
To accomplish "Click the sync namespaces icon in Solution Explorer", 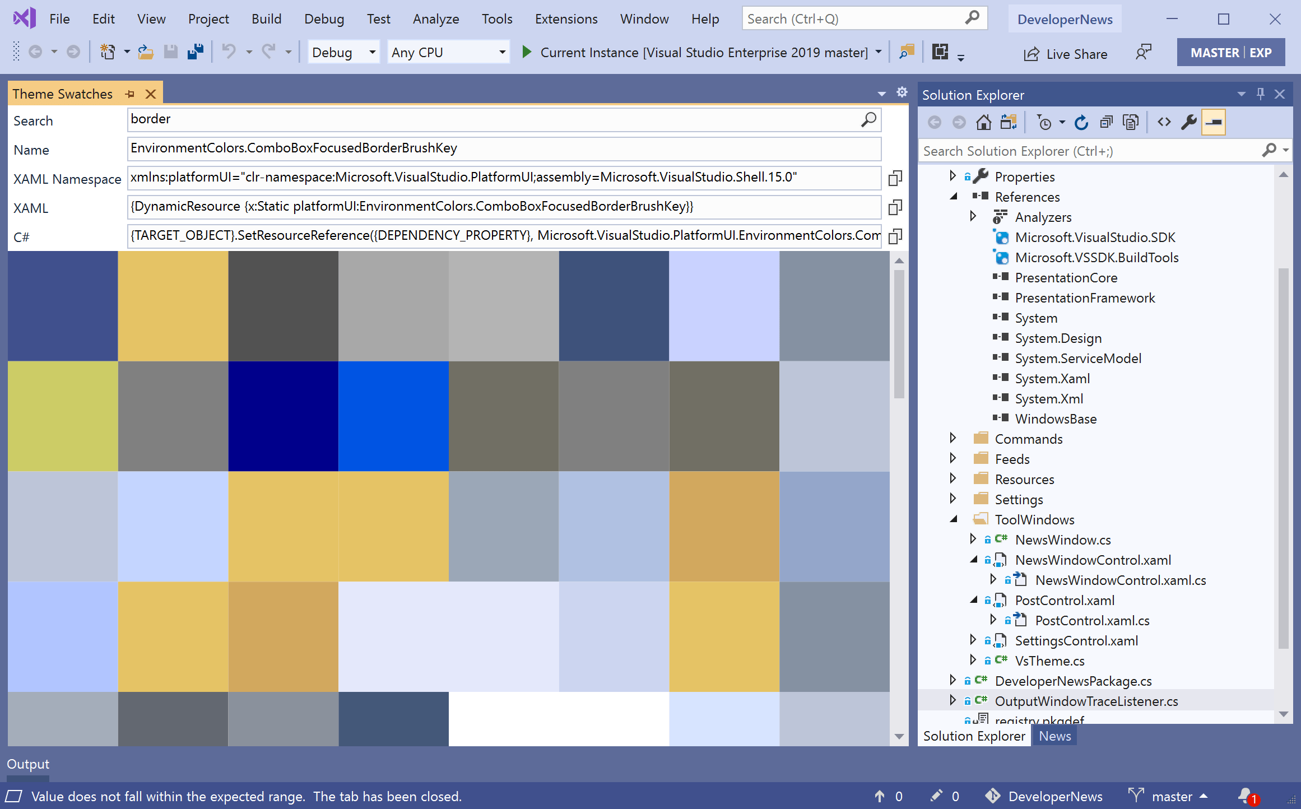I will (x=1009, y=122).
